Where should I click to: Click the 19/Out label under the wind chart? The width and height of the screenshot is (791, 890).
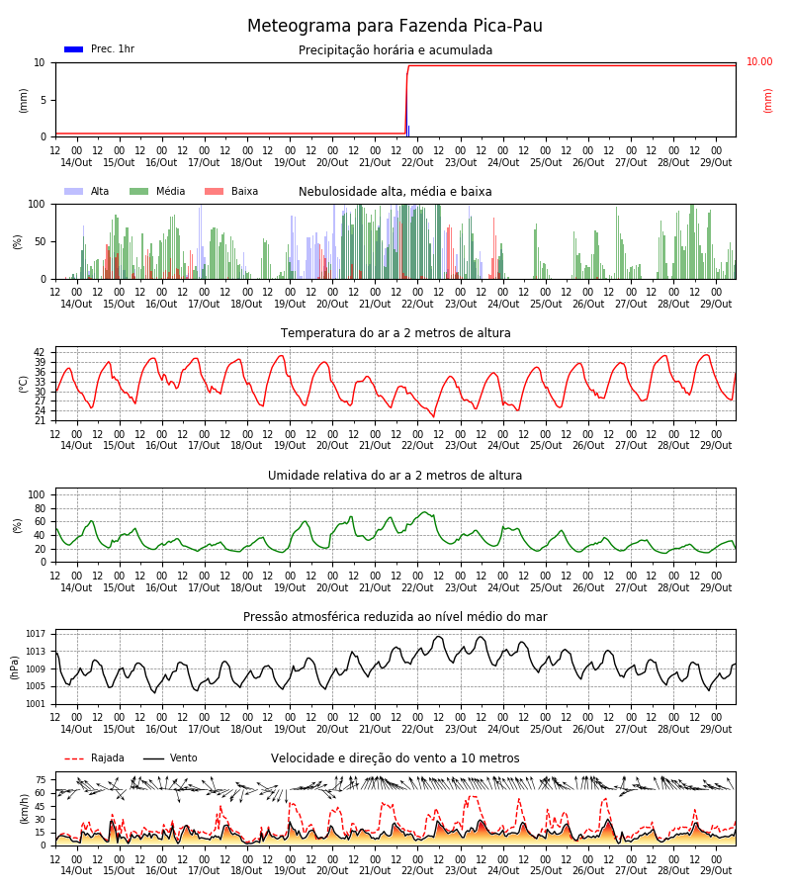coord(290,870)
